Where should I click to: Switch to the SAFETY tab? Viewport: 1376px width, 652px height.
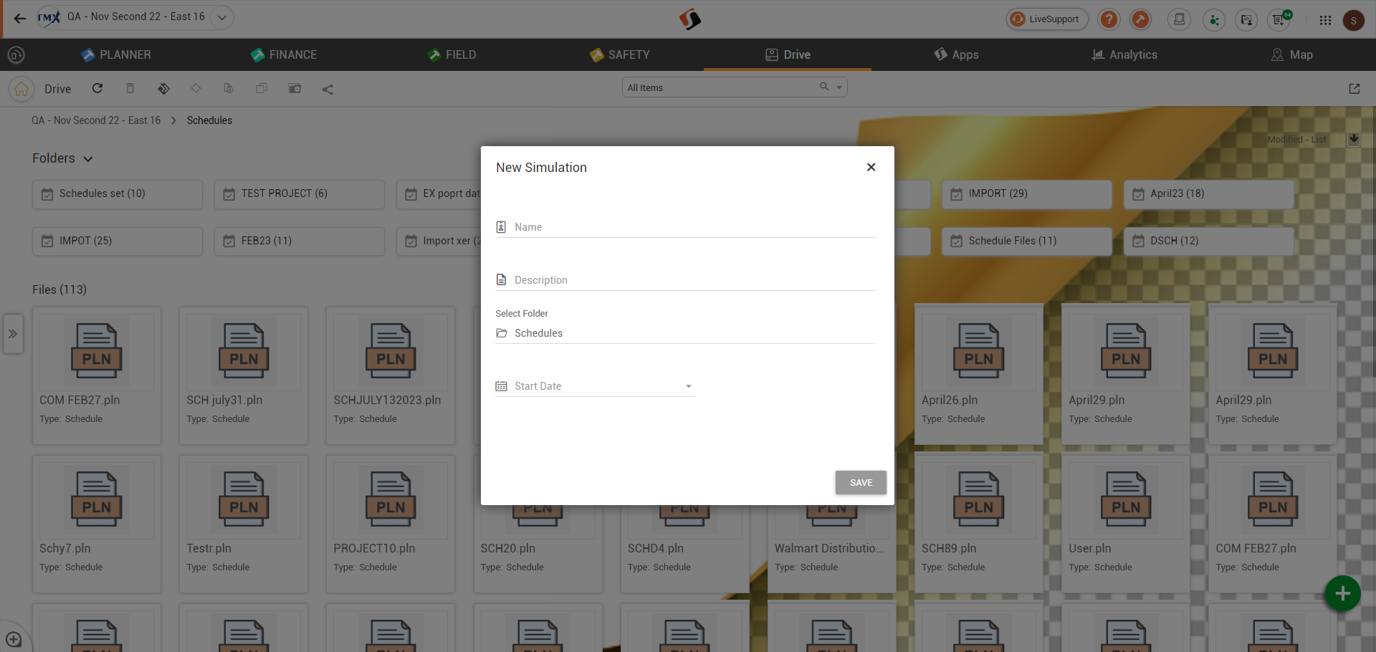click(619, 54)
